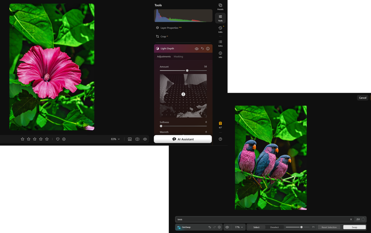
Task: Click the parrots image in GenSwap window
Action: [x=271, y=158]
